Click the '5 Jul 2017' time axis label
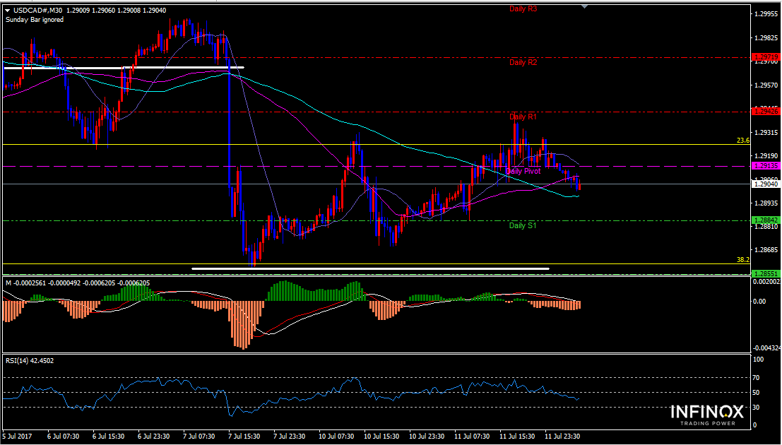 [x=18, y=436]
